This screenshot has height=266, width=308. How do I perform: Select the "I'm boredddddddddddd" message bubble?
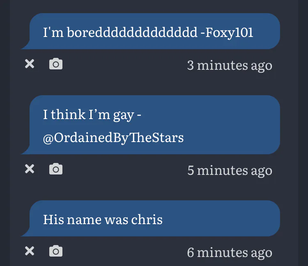tap(150, 31)
